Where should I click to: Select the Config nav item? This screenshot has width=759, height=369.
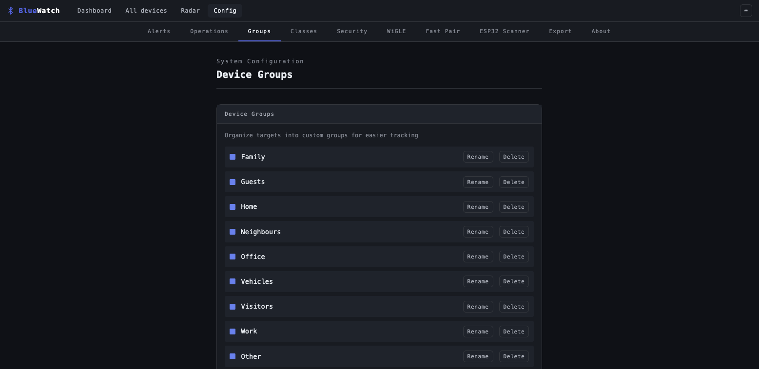point(225,11)
